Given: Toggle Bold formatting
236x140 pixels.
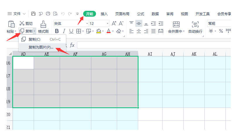Looking at the screenshot, I should pos(57,31).
